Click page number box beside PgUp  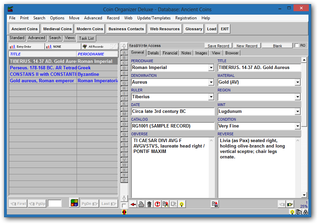[55, 203]
